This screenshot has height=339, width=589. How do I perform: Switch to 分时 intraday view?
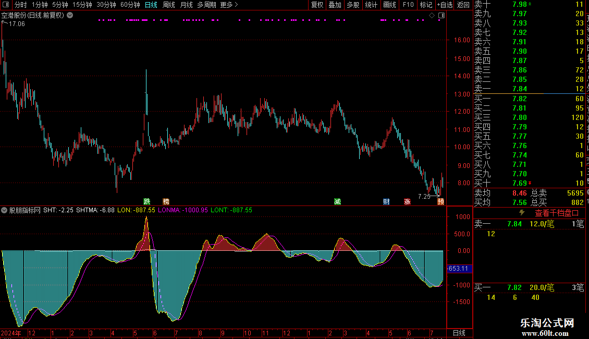point(21,5)
